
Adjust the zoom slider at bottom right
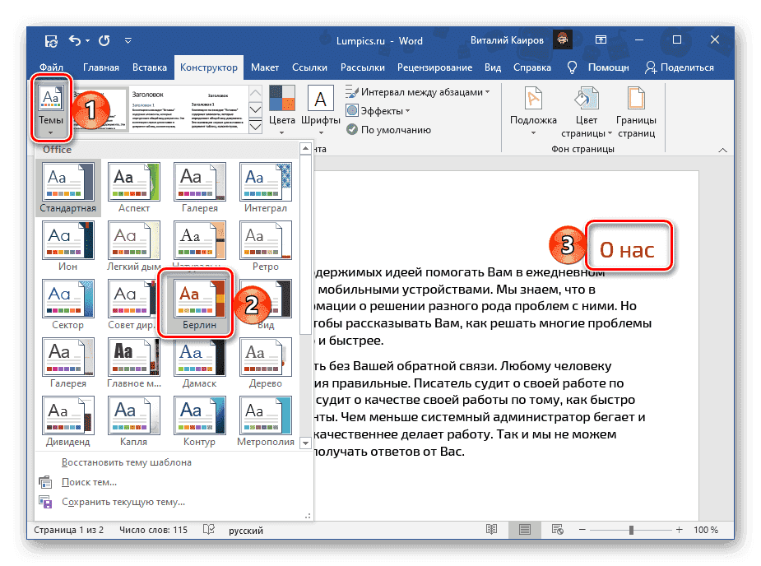tap(631, 531)
